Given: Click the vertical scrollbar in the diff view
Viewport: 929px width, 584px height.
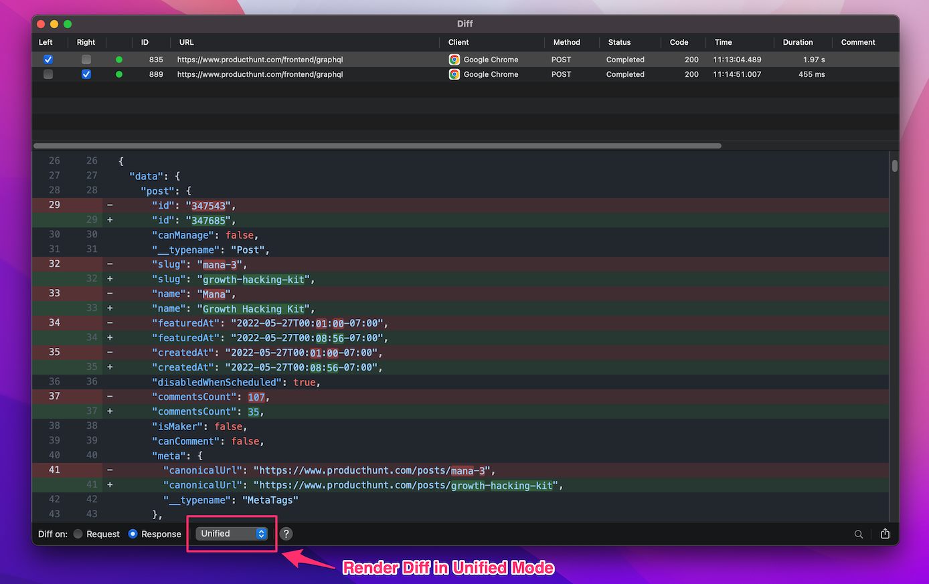Looking at the screenshot, I should 895,166.
